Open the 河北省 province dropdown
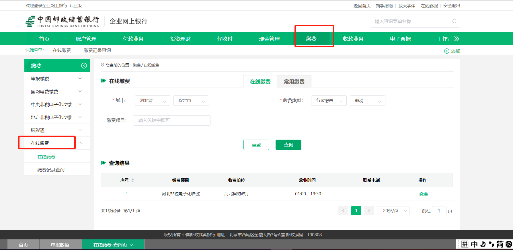 click(x=153, y=101)
